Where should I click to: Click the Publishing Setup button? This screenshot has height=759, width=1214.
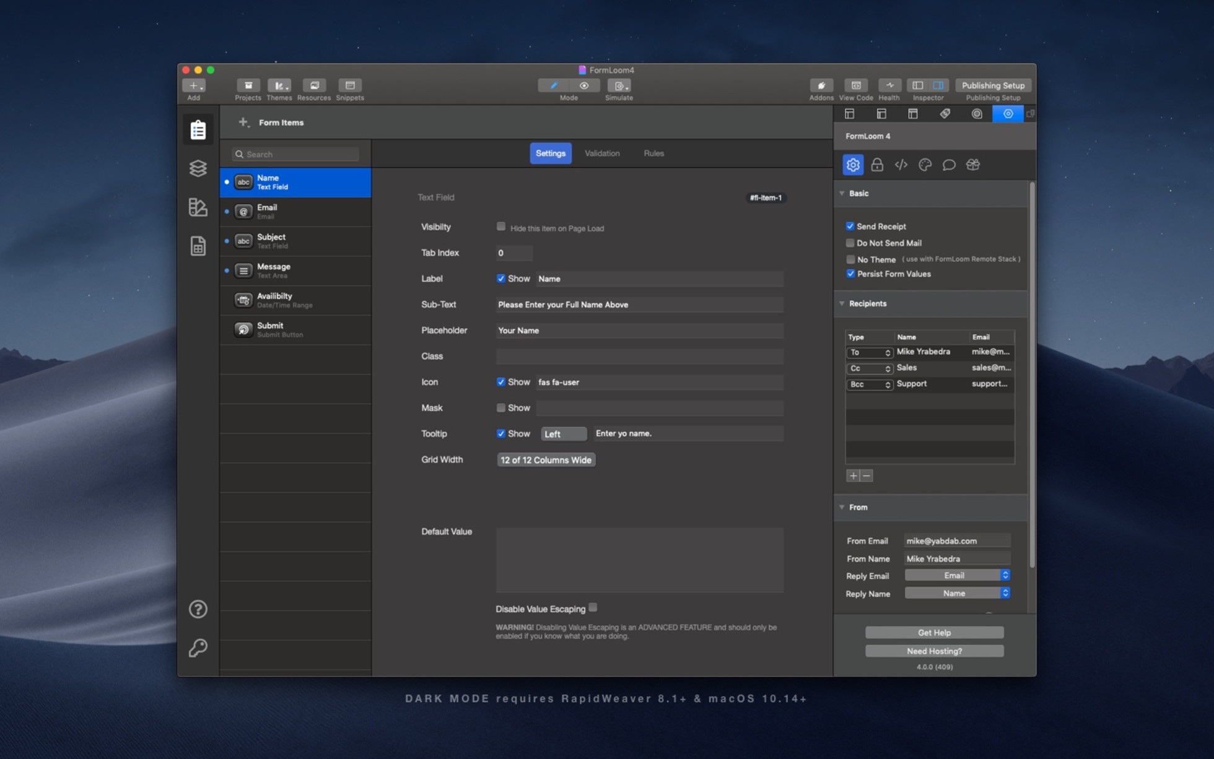tap(992, 86)
